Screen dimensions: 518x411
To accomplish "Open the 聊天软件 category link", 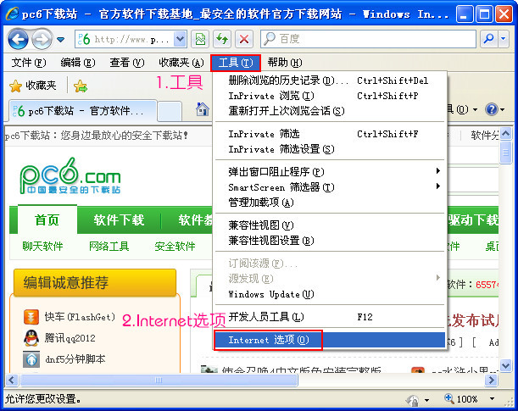I will coord(42,247).
